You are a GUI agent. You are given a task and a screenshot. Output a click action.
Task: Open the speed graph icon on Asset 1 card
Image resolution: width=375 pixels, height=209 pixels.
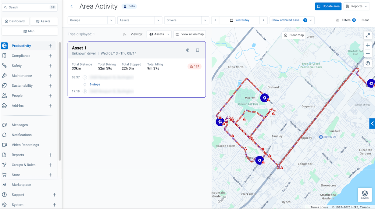[x=188, y=50]
